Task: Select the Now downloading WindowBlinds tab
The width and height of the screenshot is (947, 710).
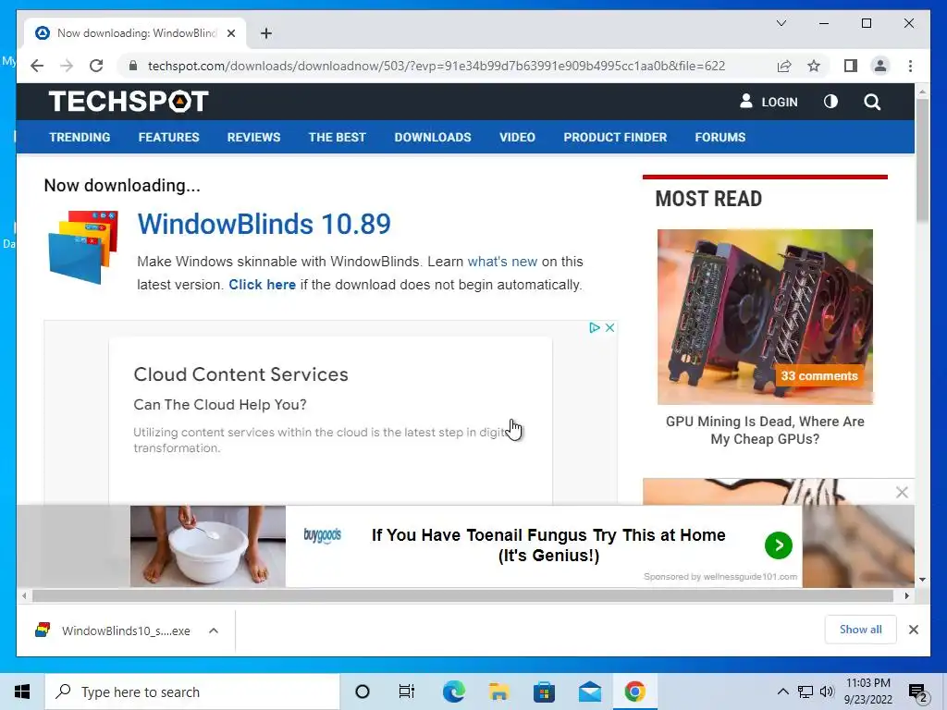Action: [x=135, y=33]
